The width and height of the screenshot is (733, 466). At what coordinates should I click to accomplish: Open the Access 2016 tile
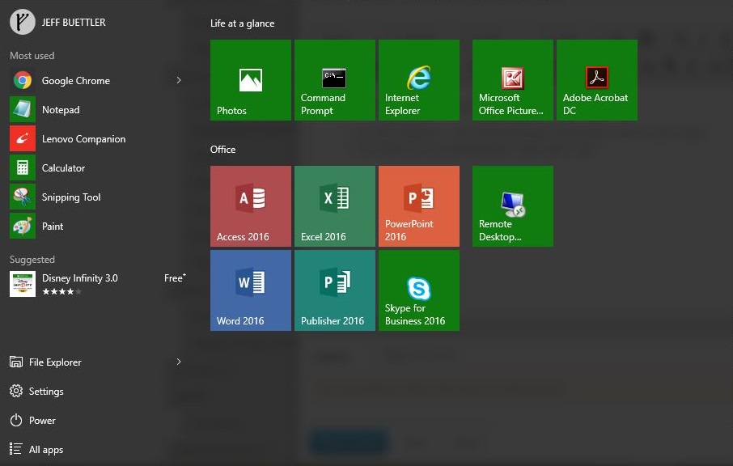251,206
